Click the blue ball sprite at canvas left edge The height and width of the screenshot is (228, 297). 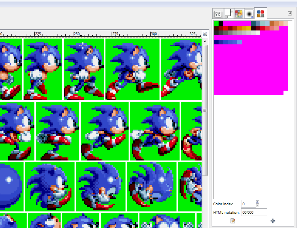(x=11, y=186)
